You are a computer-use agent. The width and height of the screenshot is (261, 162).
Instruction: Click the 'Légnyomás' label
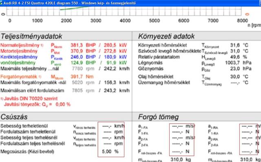coord(150,63)
